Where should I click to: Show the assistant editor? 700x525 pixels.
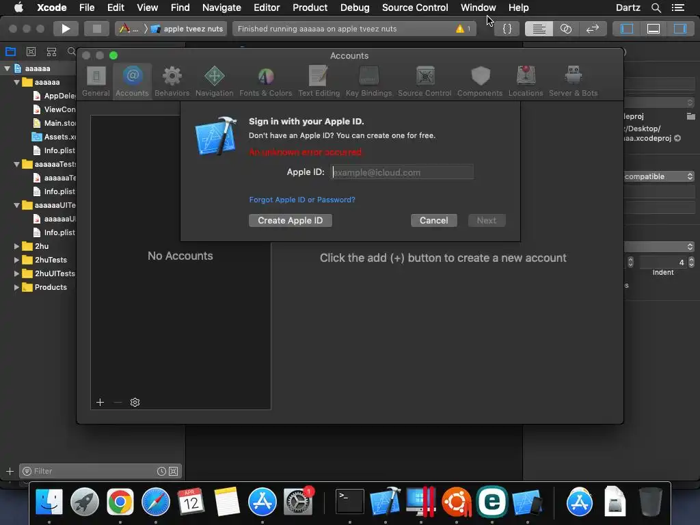565,29
